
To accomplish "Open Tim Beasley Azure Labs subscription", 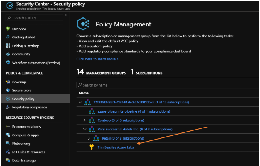I will pos(116,147).
